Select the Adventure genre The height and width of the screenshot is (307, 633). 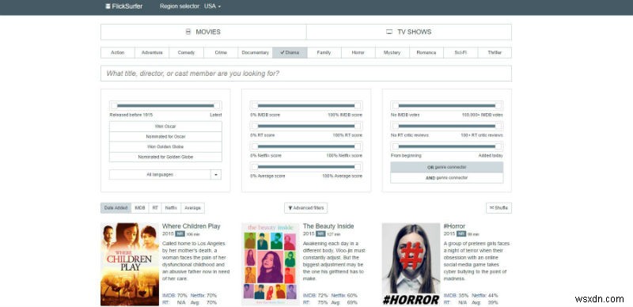coord(152,52)
